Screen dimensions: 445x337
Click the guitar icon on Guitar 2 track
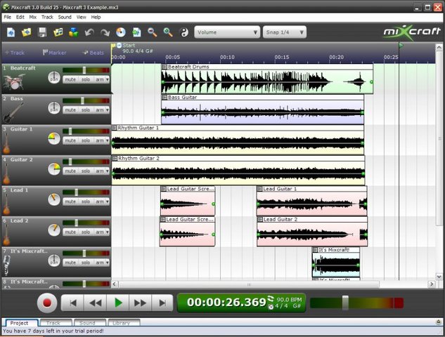tap(6, 173)
